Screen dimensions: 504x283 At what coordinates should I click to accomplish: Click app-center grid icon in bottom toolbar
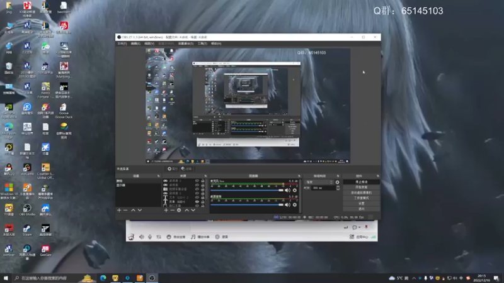tap(352, 237)
